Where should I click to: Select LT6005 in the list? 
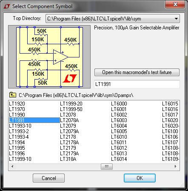[119, 131]
